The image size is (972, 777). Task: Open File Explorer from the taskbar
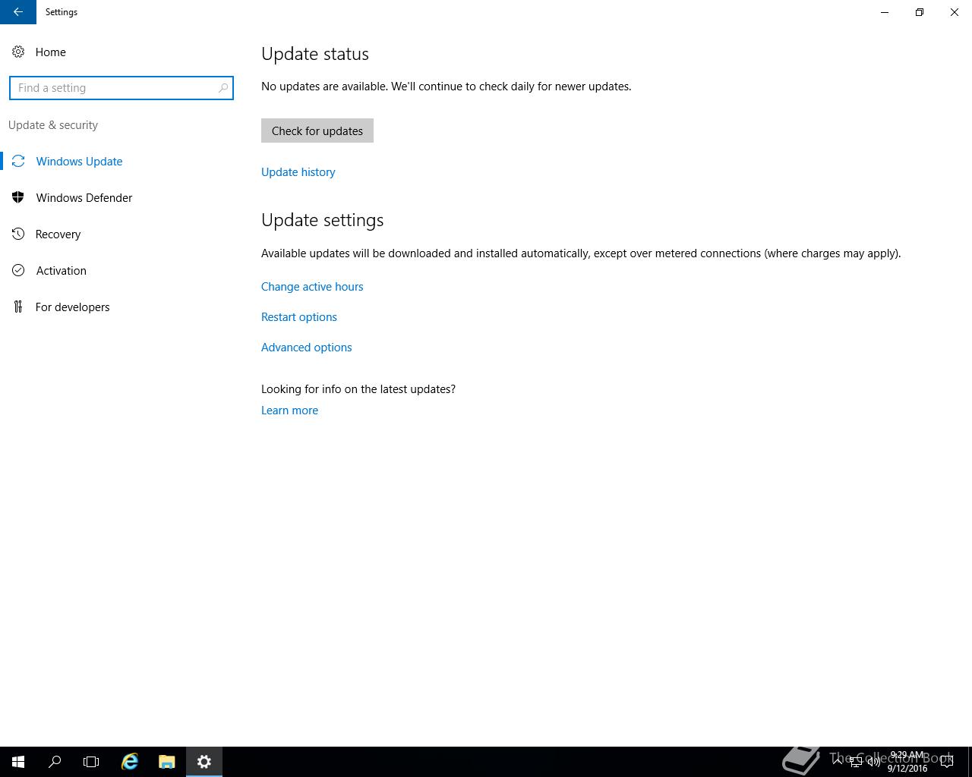pos(167,762)
